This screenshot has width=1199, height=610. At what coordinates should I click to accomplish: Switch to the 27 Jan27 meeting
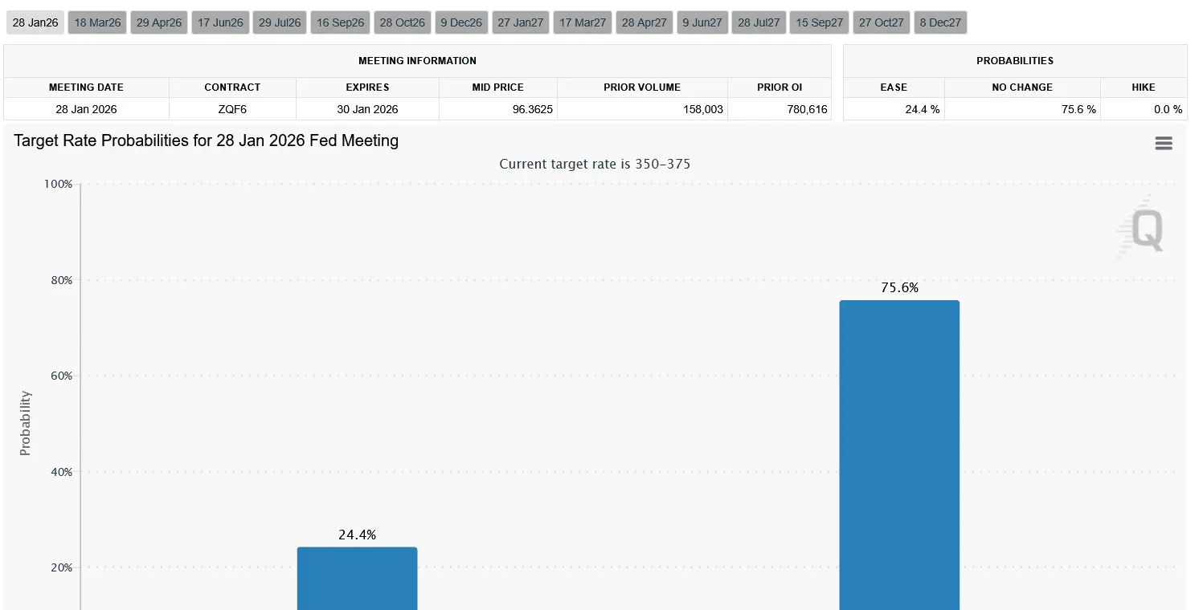click(520, 22)
